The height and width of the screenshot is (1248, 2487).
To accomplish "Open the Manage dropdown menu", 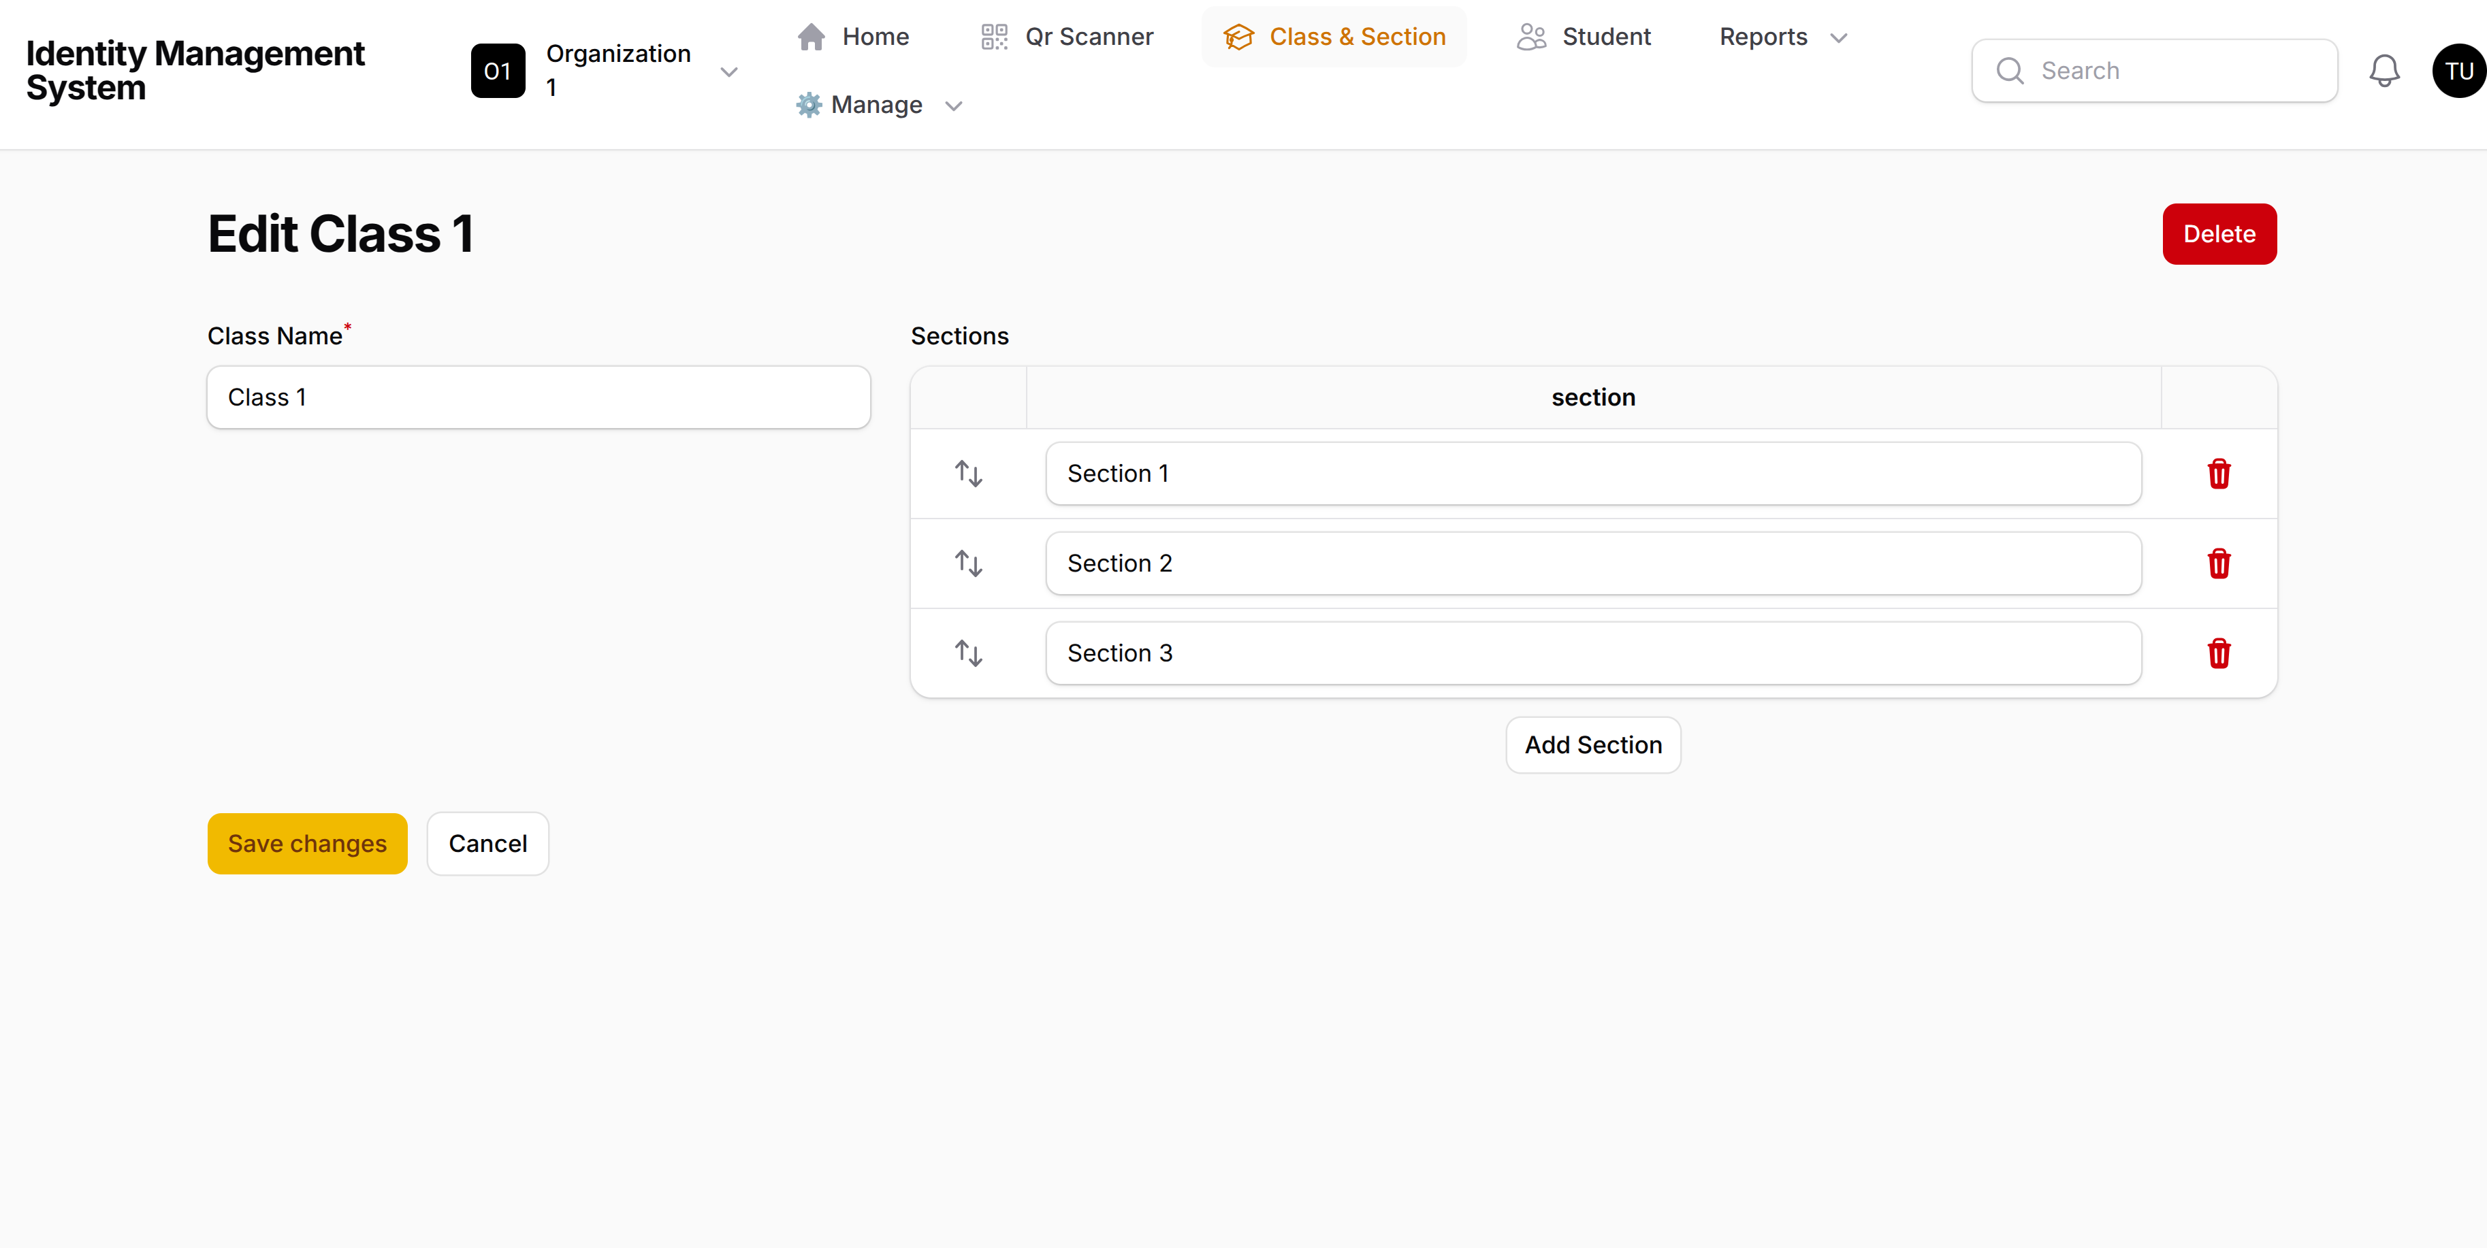I will (878, 104).
